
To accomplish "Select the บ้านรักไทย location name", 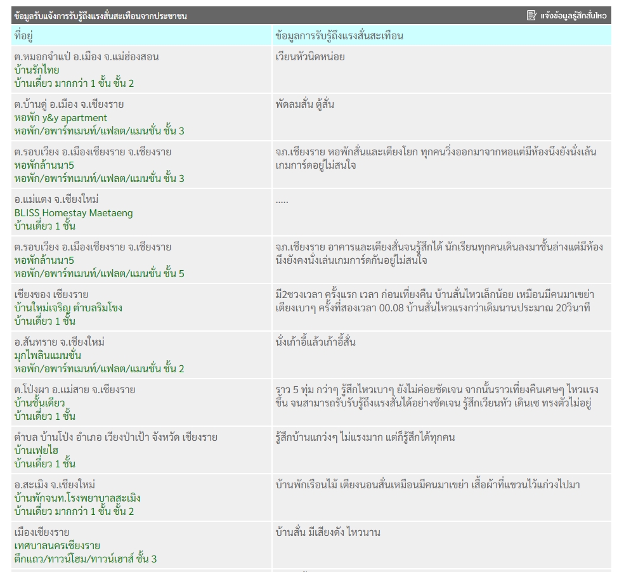I will [x=37, y=70].
